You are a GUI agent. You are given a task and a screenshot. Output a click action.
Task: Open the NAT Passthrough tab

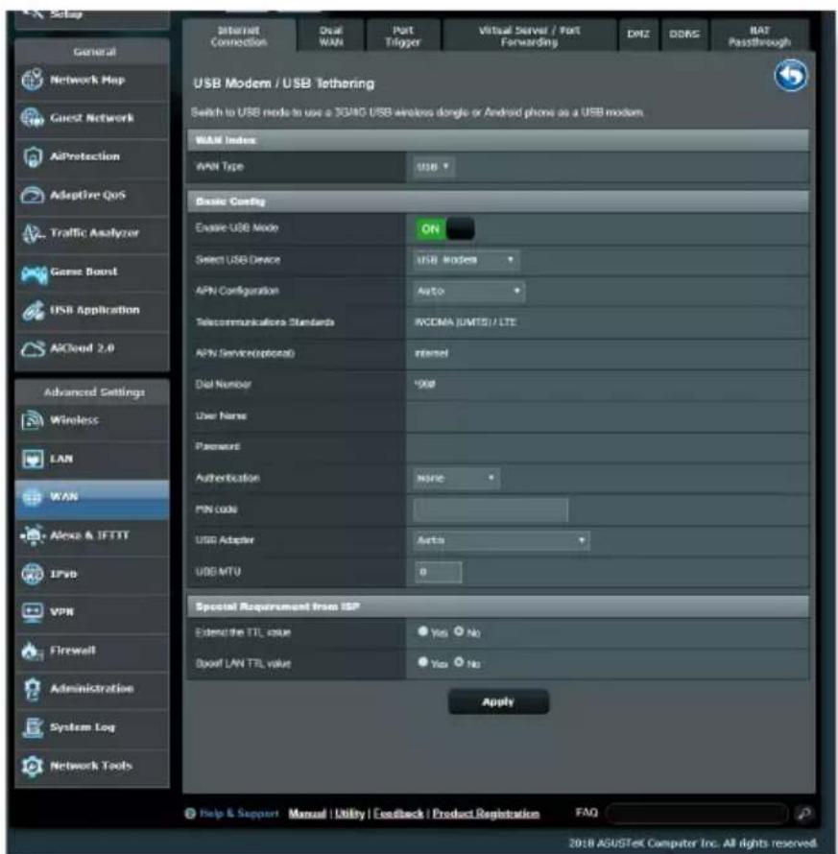[759, 36]
